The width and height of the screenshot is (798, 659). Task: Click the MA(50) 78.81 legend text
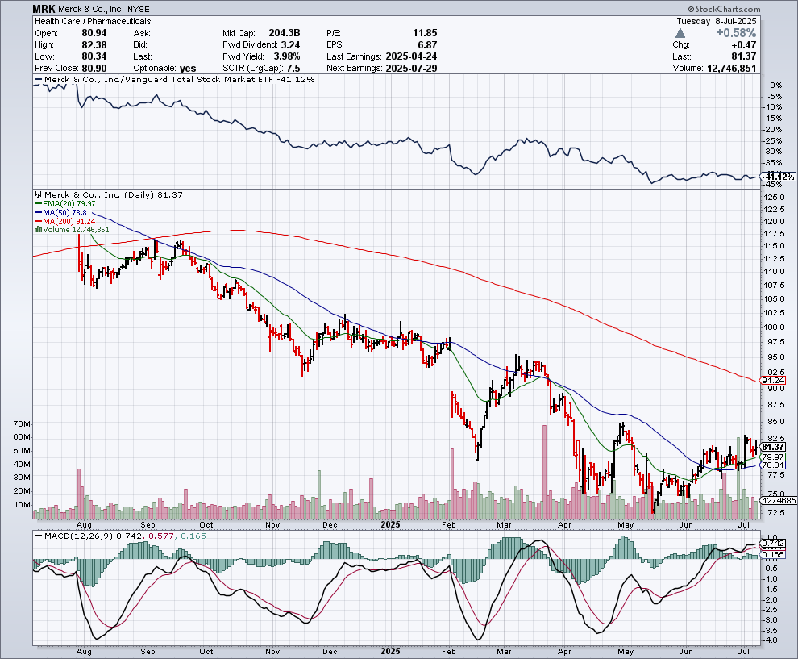tap(67, 212)
